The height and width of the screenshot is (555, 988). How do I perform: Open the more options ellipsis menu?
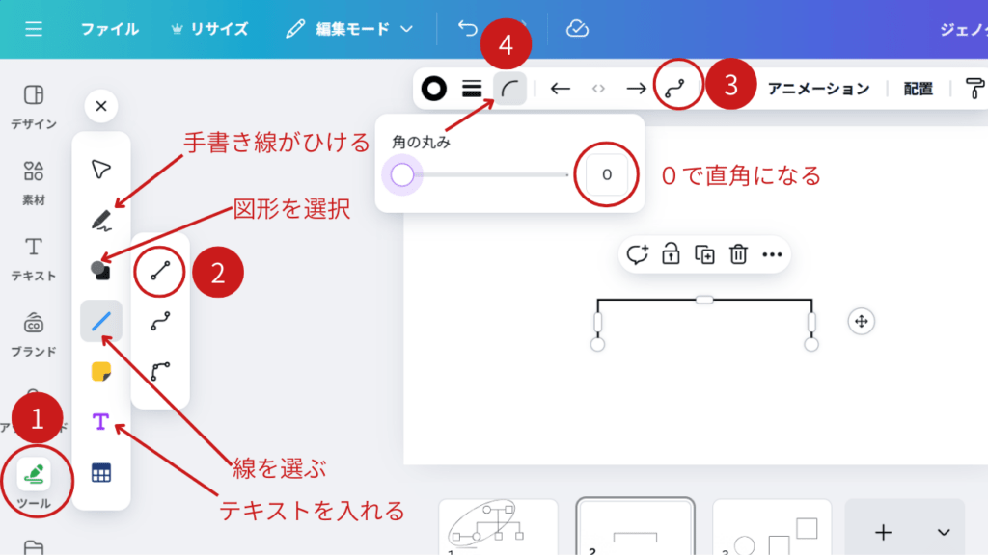pyautogui.click(x=772, y=254)
